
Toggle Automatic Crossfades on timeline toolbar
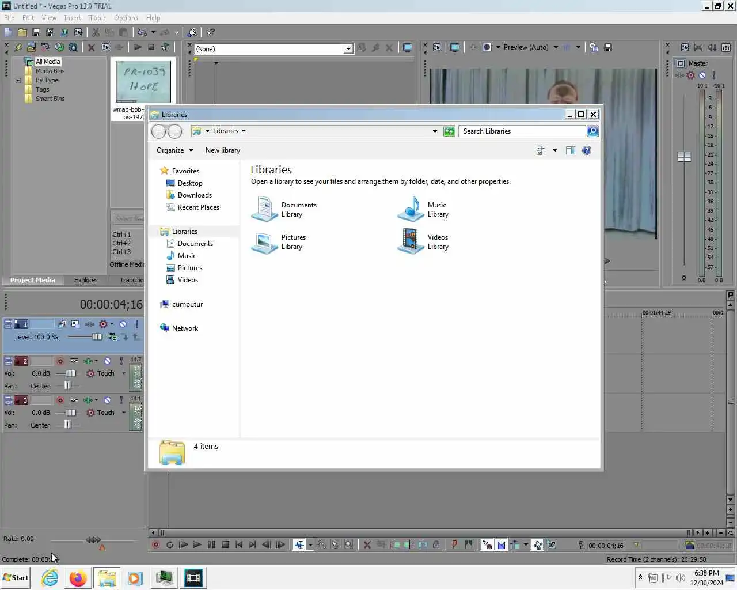point(501,544)
